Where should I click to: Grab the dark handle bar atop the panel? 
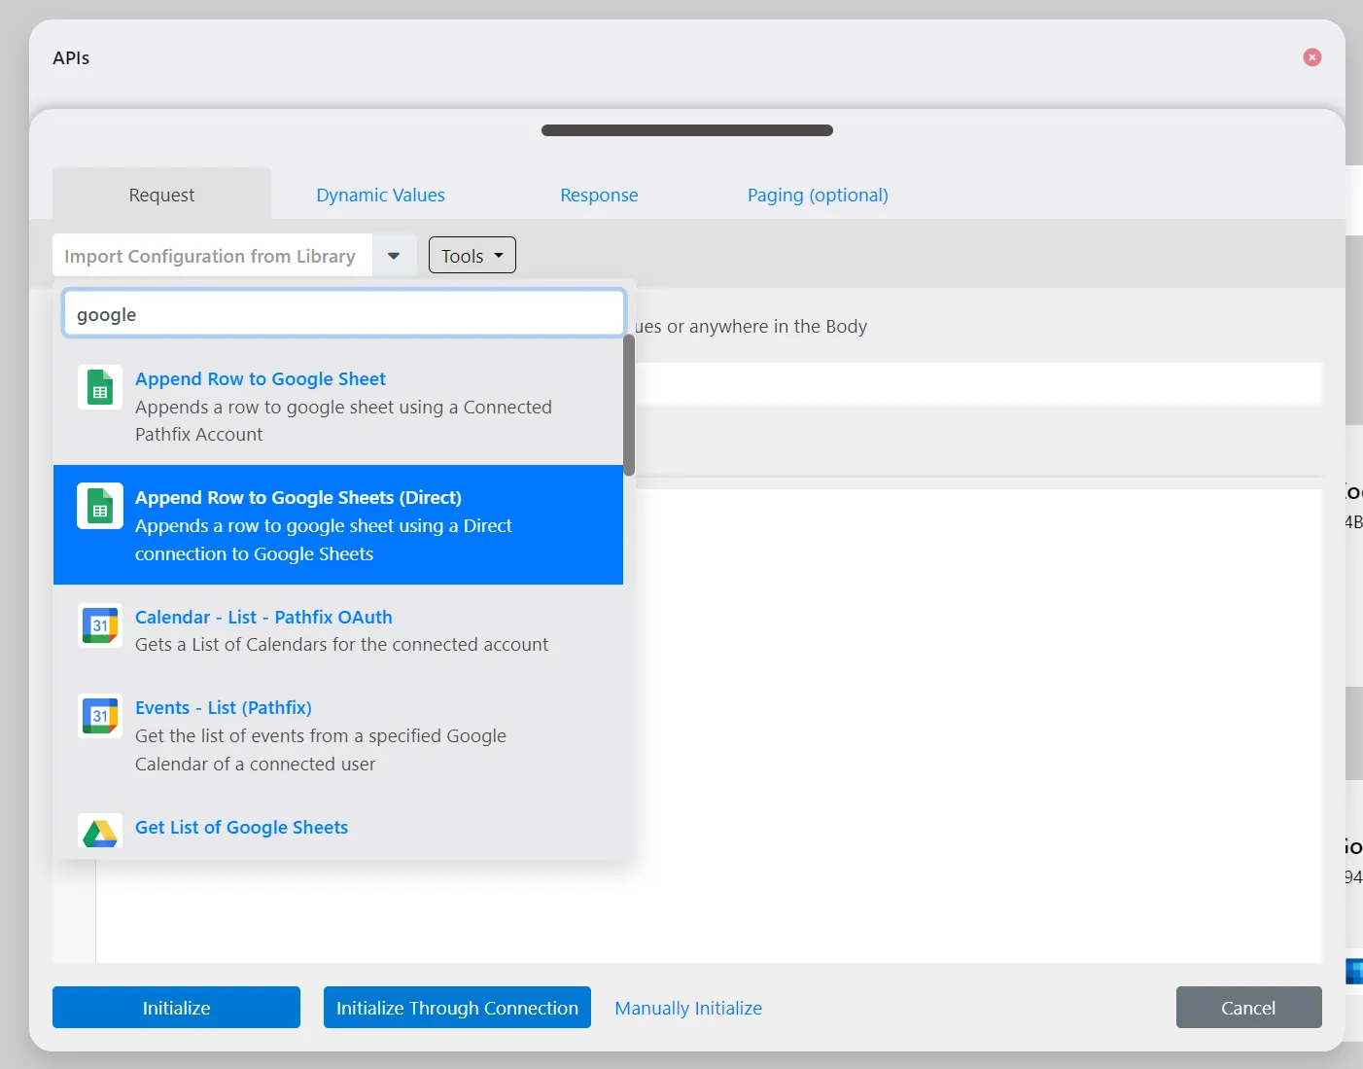687,130
